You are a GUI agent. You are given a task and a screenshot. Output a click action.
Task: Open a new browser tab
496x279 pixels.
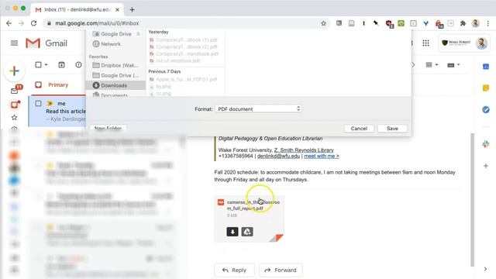132,10
